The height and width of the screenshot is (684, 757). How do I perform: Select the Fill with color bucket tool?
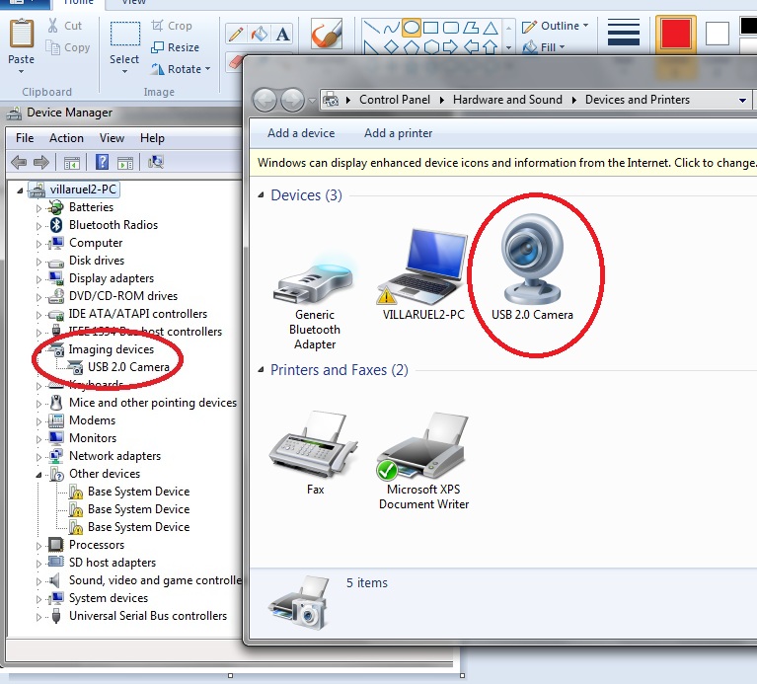[x=260, y=34]
